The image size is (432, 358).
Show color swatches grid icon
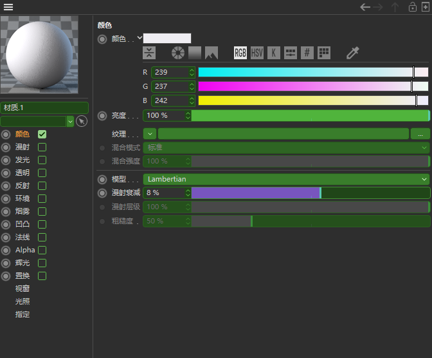(324, 53)
